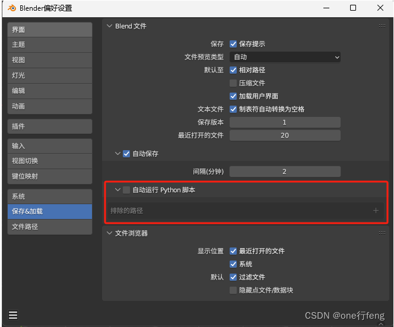Minimize the Blender偏好设置 window

coord(326,8)
